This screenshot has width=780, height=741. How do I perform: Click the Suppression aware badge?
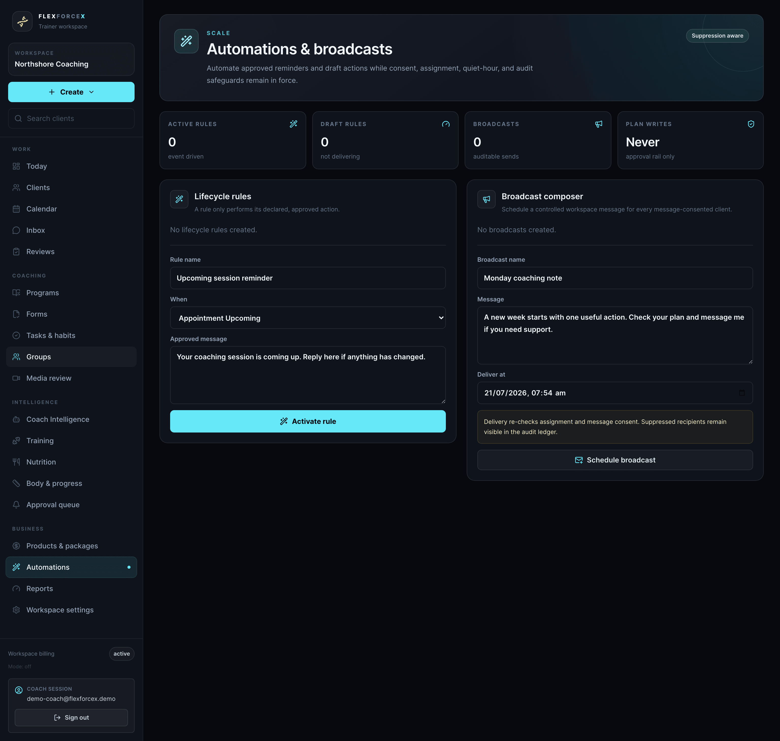(x=717, y=36)
